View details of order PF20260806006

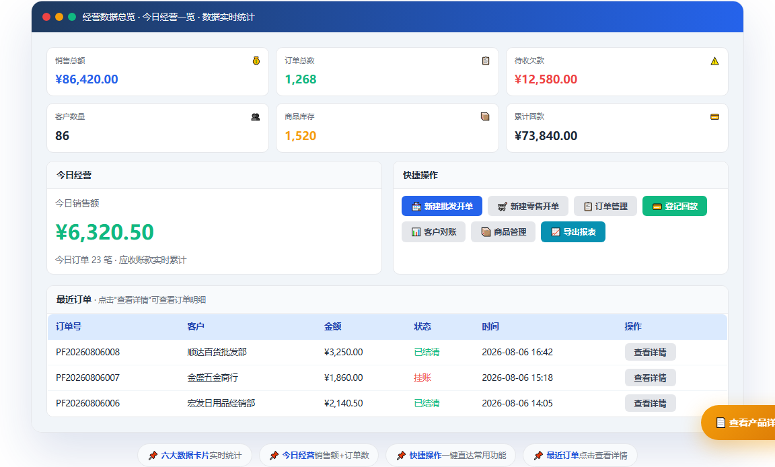pos(650,403)
